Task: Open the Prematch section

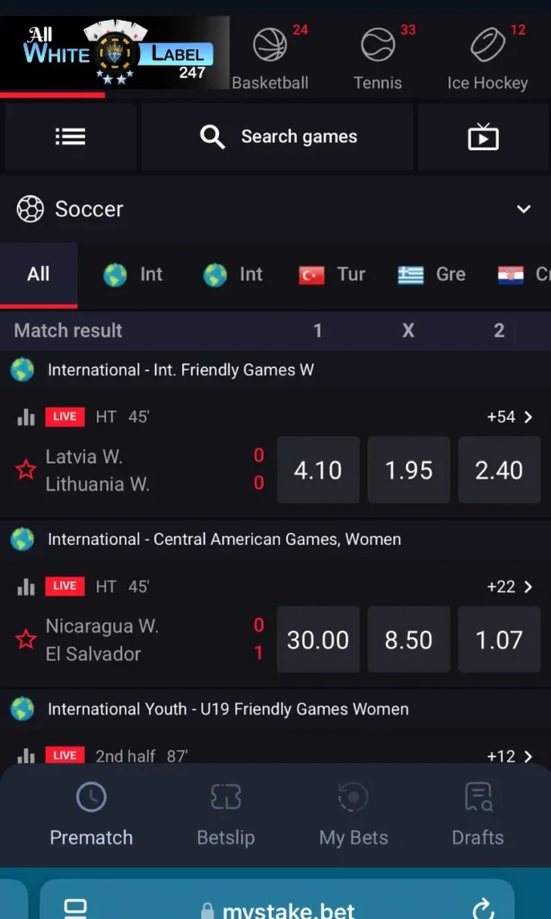Action: click(x=91, y=814)
